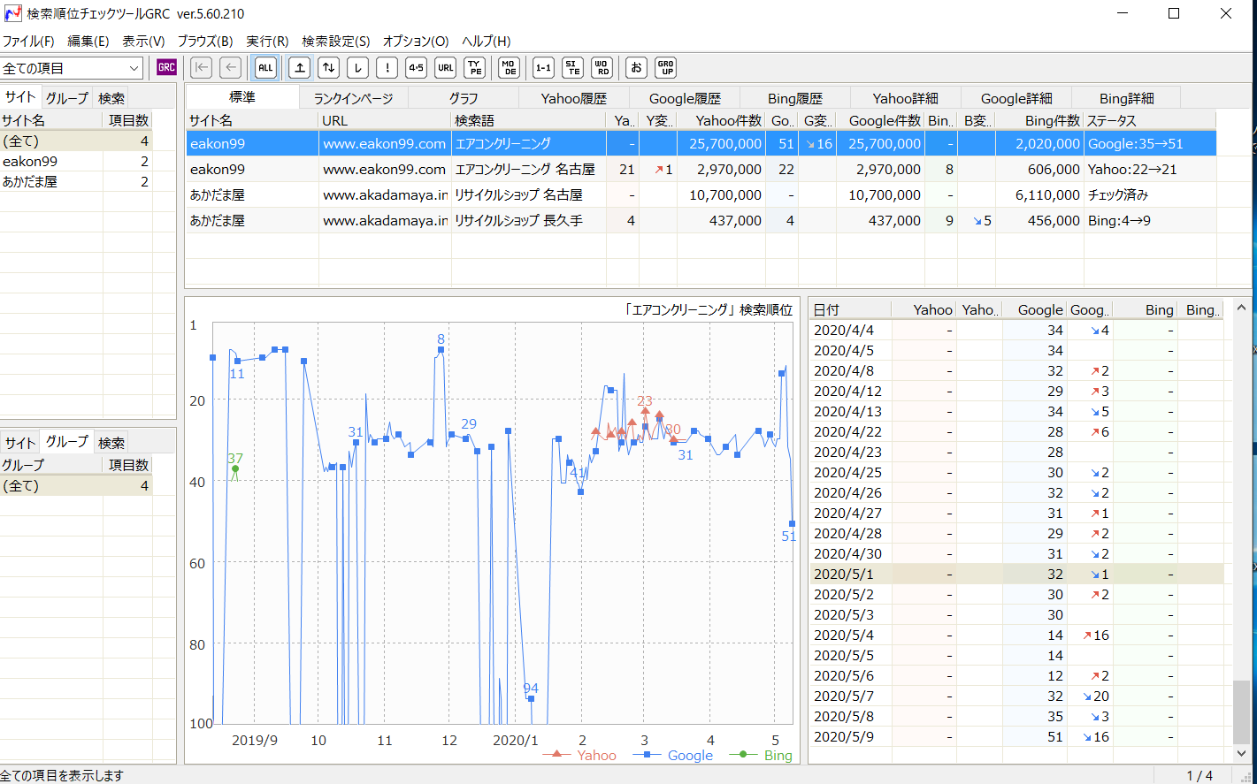Click the SITE toolbar icon

(572, 67)
